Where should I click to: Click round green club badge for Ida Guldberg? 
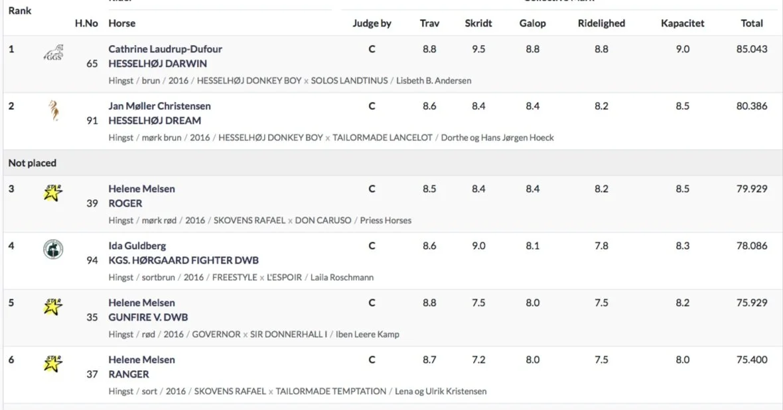53,249
